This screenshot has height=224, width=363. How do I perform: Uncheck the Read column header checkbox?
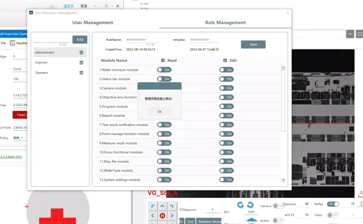tap(163, 60)
